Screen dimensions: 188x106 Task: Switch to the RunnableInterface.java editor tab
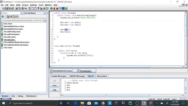coord(61,71)
